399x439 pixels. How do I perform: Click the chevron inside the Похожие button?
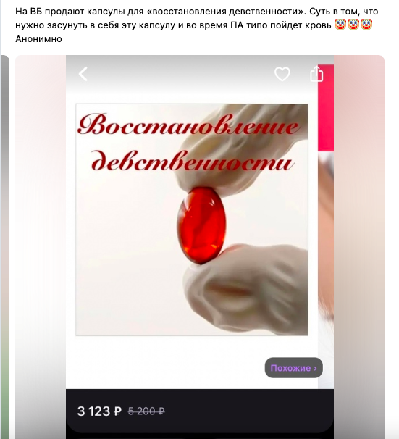click(x=315, y=368)
